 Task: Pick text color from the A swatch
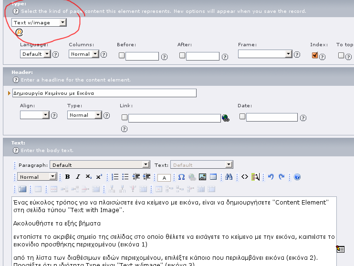[x=164, y=177]
